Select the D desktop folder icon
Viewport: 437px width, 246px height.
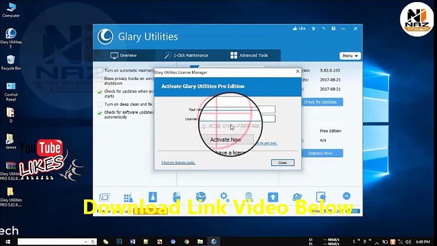[x=11, y=115]
